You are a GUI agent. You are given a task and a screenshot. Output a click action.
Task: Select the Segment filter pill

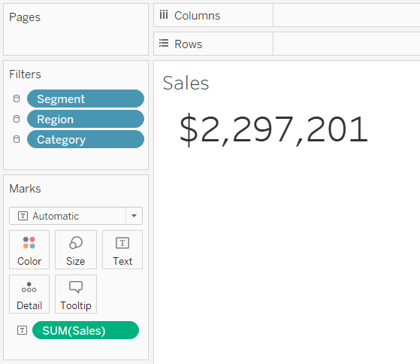(x=86, y=99)
